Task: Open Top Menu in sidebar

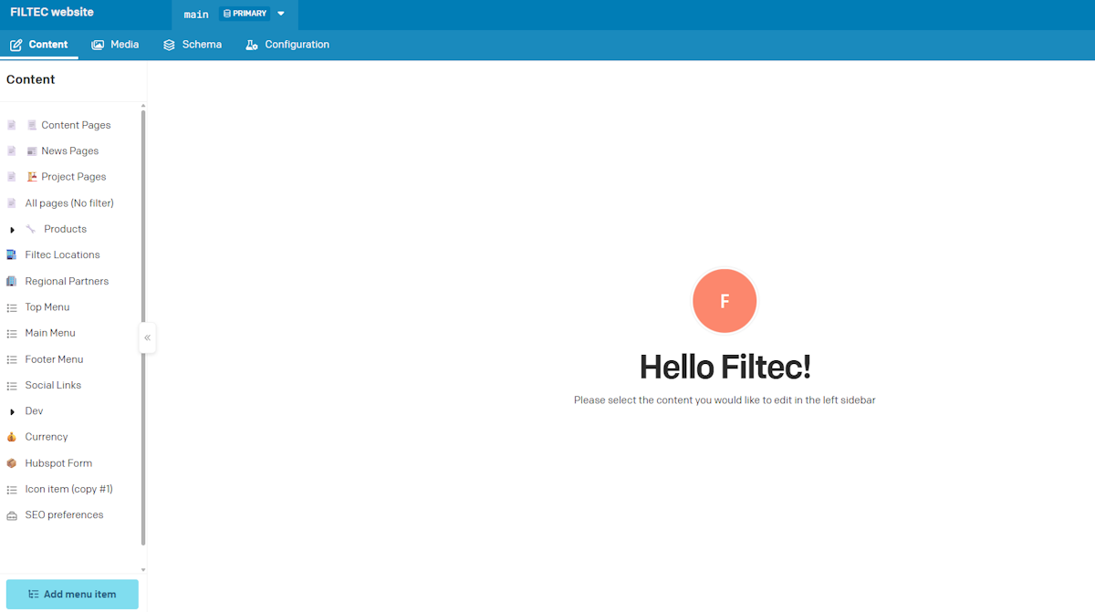Action: (x=47, y=307)
